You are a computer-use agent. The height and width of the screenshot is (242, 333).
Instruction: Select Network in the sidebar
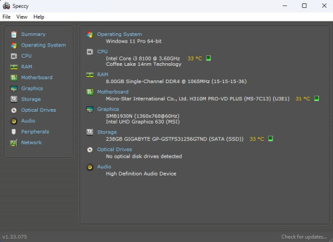point(31,143)
